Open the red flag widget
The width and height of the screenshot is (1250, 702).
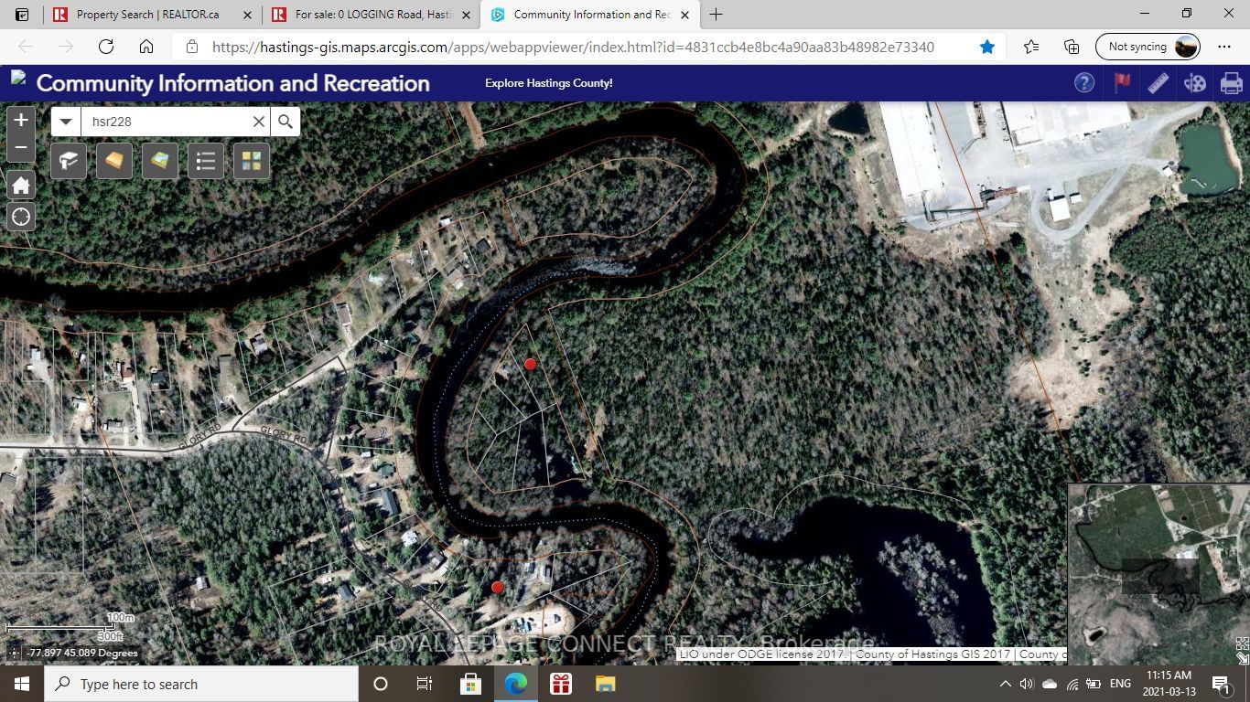[1122, 83]
